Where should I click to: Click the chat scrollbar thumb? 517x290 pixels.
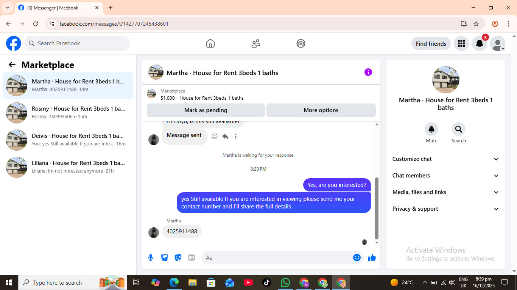point(377,208)
